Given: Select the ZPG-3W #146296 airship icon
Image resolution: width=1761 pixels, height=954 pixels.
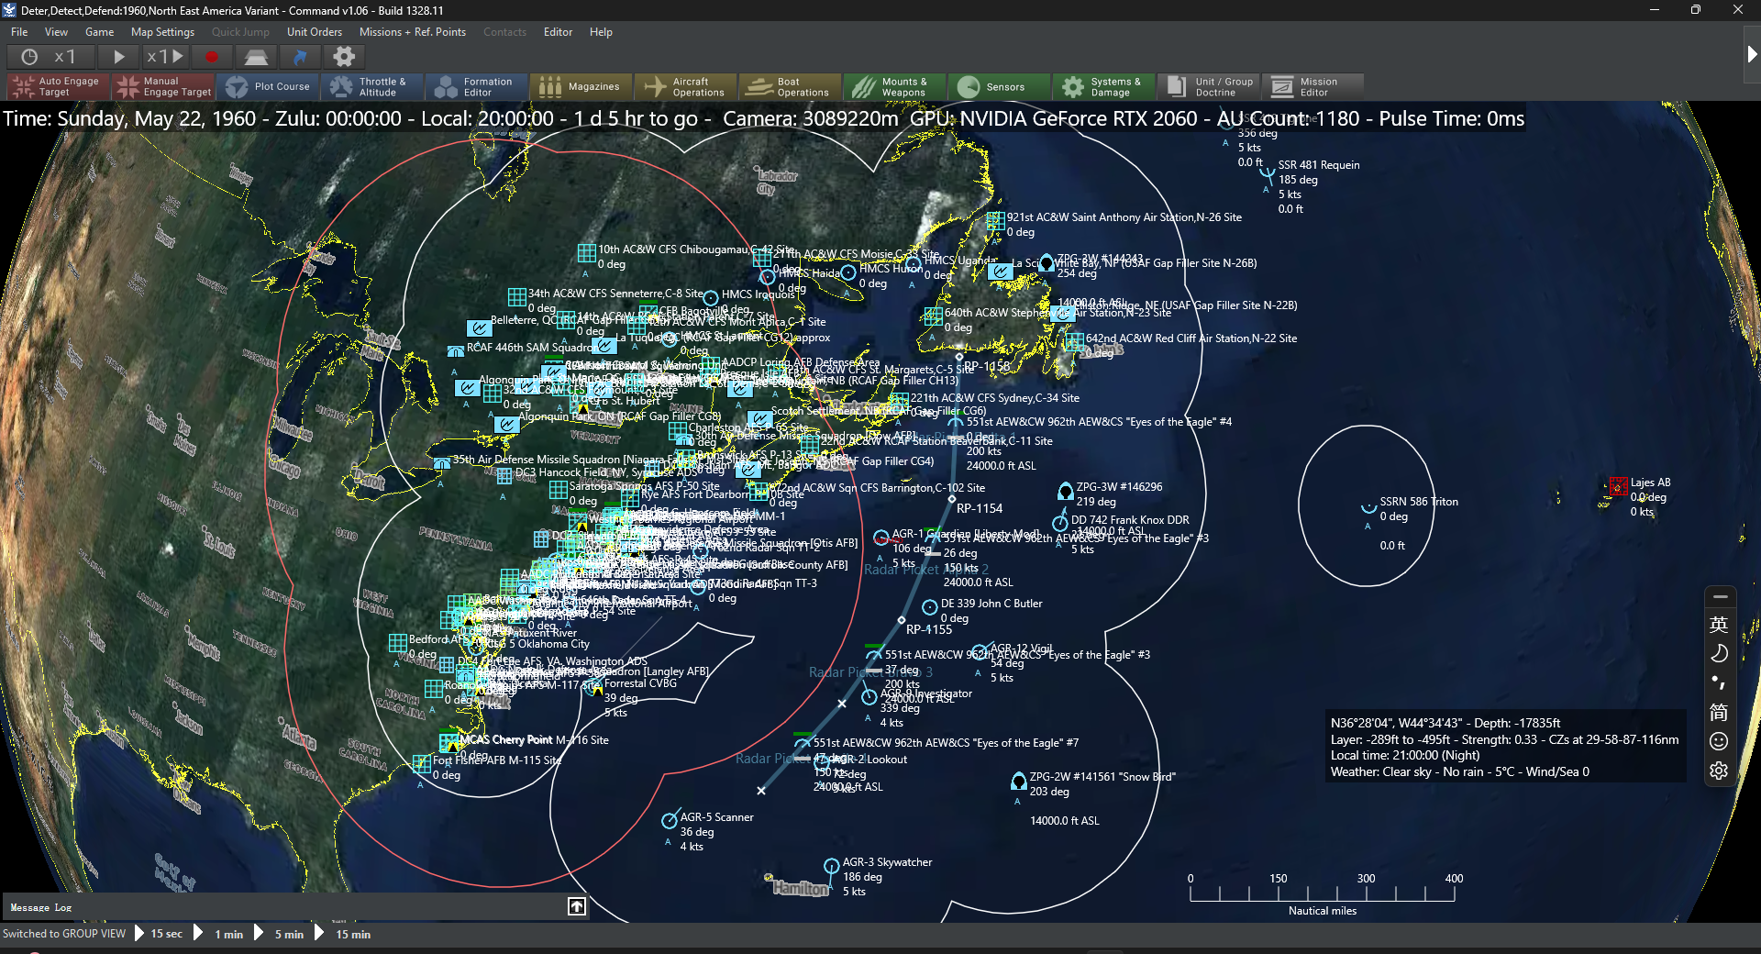Looking at the screenshot, I should (x=1066, y=492).
